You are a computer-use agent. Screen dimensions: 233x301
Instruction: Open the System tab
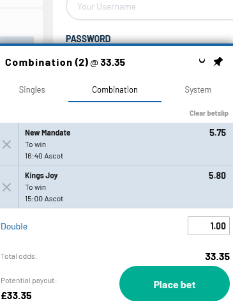tap(198, 90)
